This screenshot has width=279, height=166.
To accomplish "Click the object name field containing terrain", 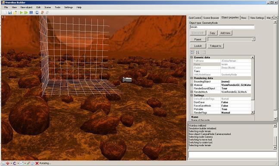I will [x=222, y=27].
